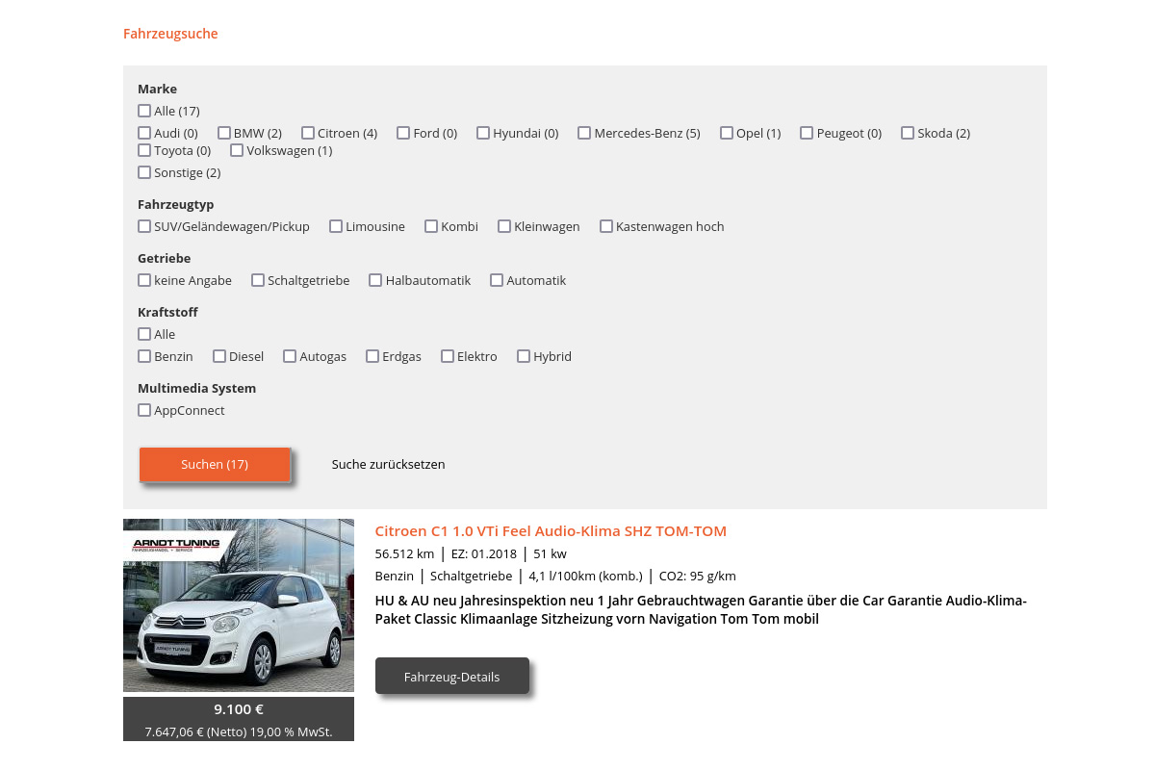Open the white Citroen C1 photo
The height and width of the screenshot is (770, 1155).
tap(239, 605)
